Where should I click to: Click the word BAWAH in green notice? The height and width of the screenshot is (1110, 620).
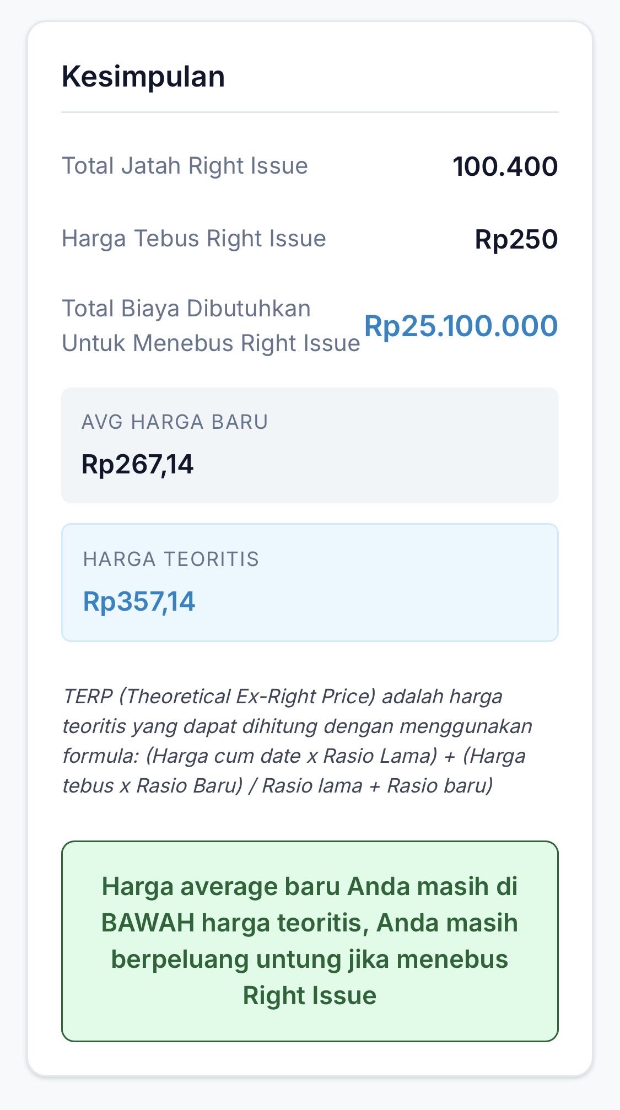(147, 923)
